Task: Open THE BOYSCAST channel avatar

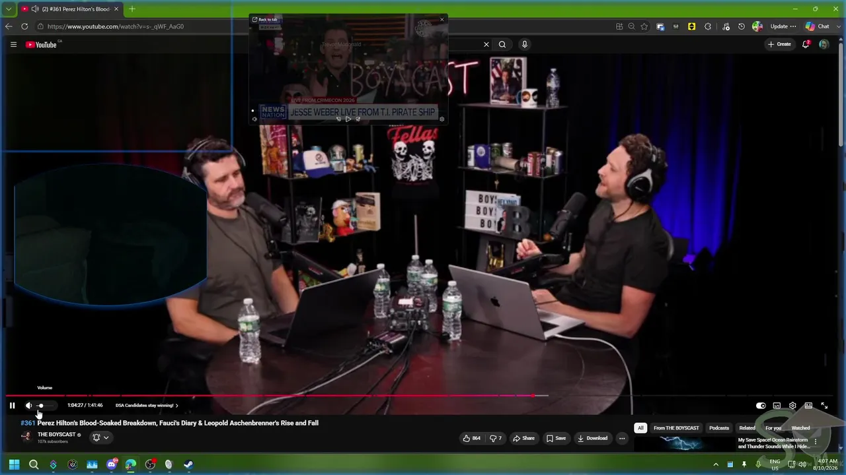Action: 26,437
